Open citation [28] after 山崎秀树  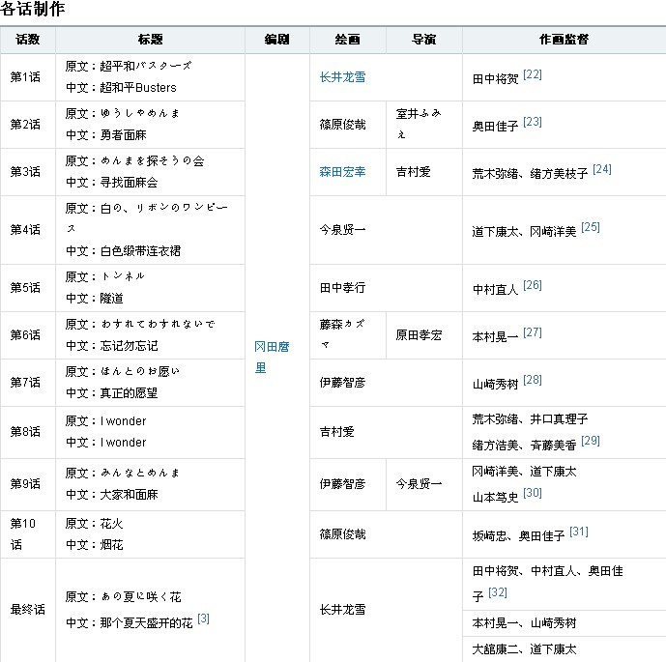pos(532,380)
